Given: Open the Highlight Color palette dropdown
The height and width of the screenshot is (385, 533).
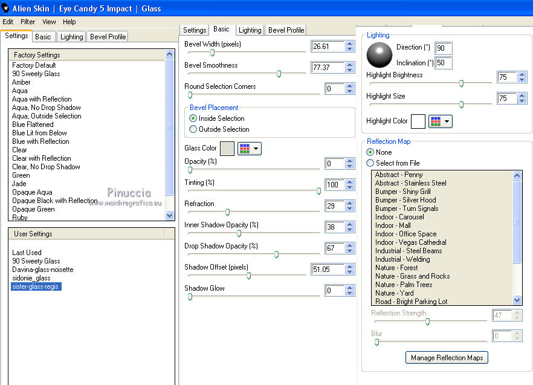Looking at the screenshot, I should coord(440,121).
